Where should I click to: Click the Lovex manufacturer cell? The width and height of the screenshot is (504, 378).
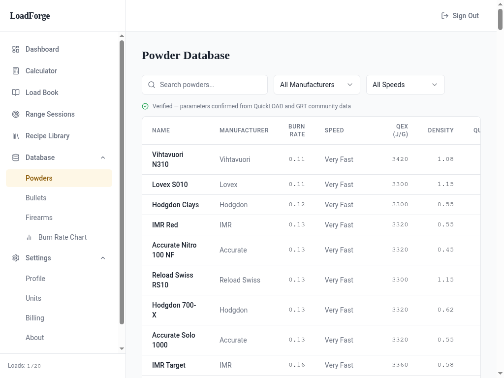tap(228, 185)
